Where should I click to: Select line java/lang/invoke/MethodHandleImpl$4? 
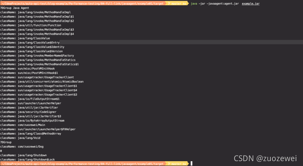click(37, 34)
